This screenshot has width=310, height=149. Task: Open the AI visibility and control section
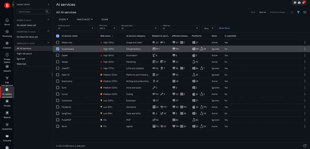coord(7,93)
